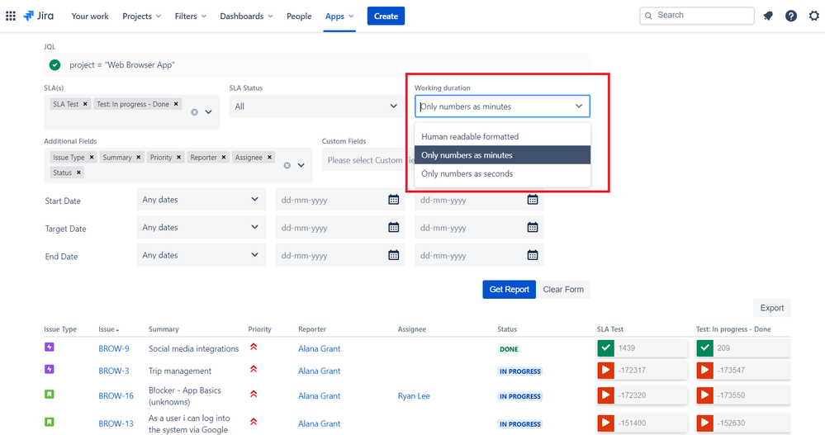The image size is (825, 435).
Task: Expand the Additional Fields dropdown arrow
Action: 301,165
